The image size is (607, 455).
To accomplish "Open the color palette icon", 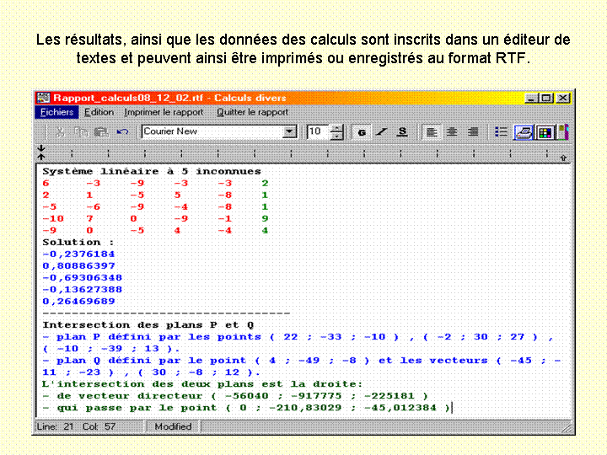I will (x=545, y=132).
